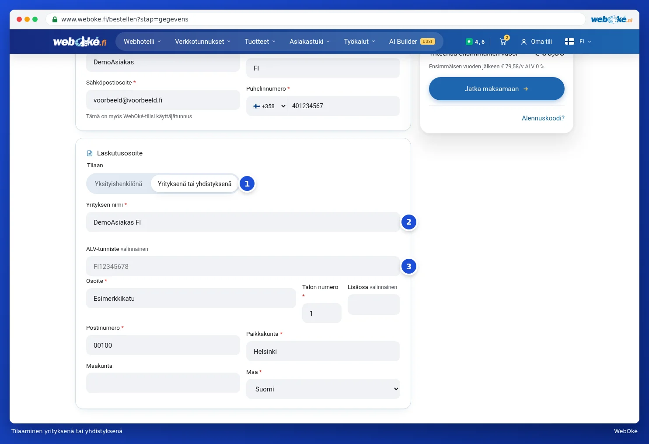Open AI Builder menu item
The height and width of the screenshot is (444, 649).
click(412, 42)
